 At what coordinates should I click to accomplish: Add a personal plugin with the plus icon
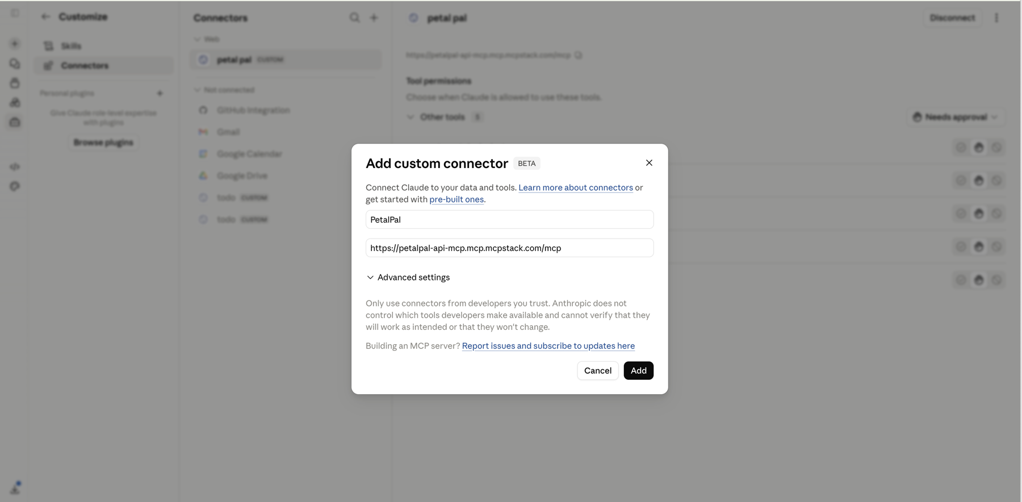(160, 93)
